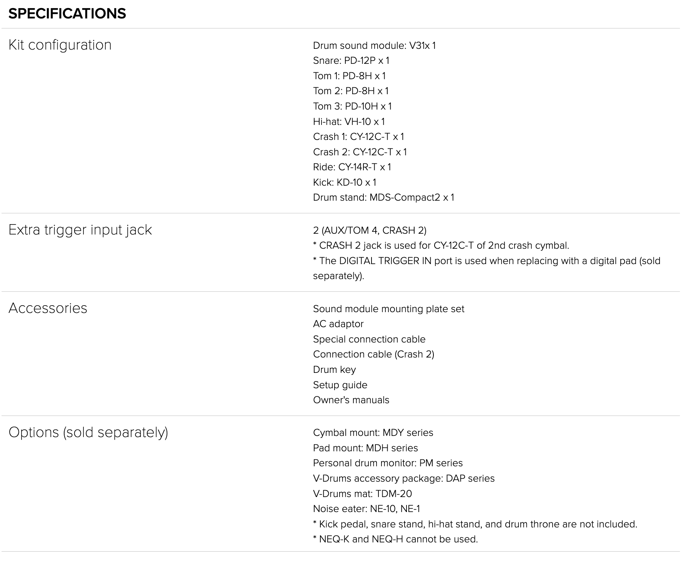Click the NEQ-K and NEQ-H note
Image resolution: width=683 pixels, height=572 pixels.
pos(395,539)
